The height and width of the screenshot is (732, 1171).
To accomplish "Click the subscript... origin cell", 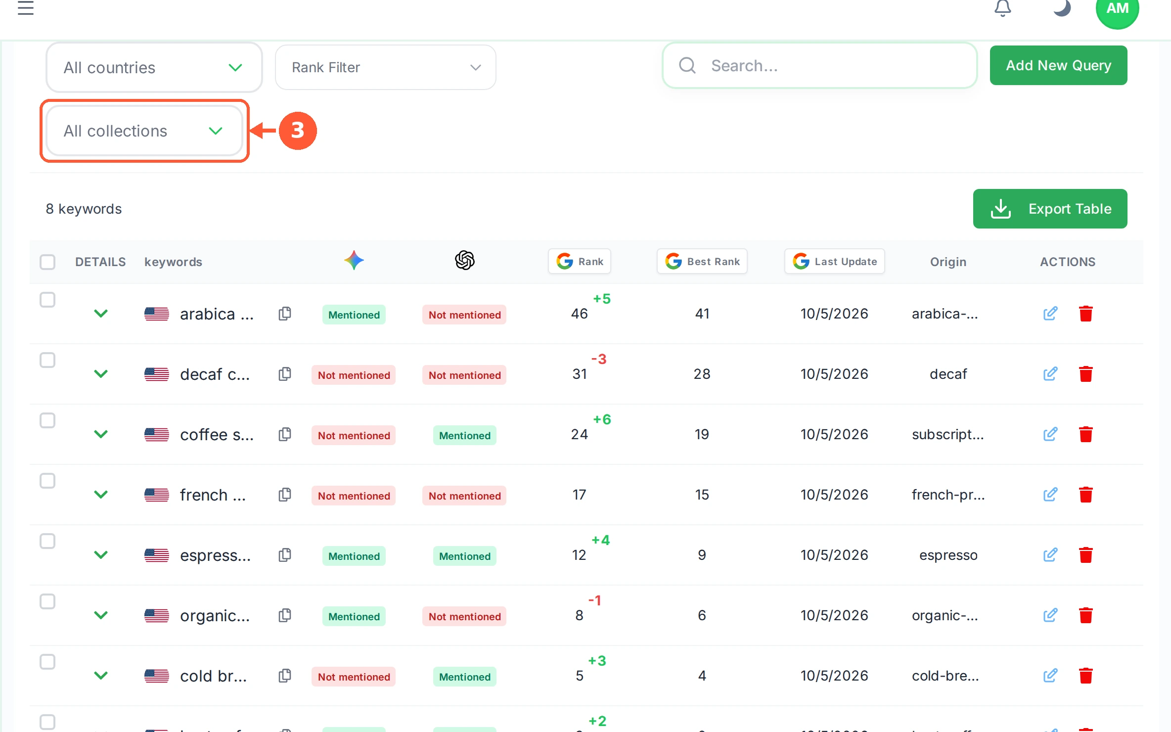I will click(x=948, y=434).
